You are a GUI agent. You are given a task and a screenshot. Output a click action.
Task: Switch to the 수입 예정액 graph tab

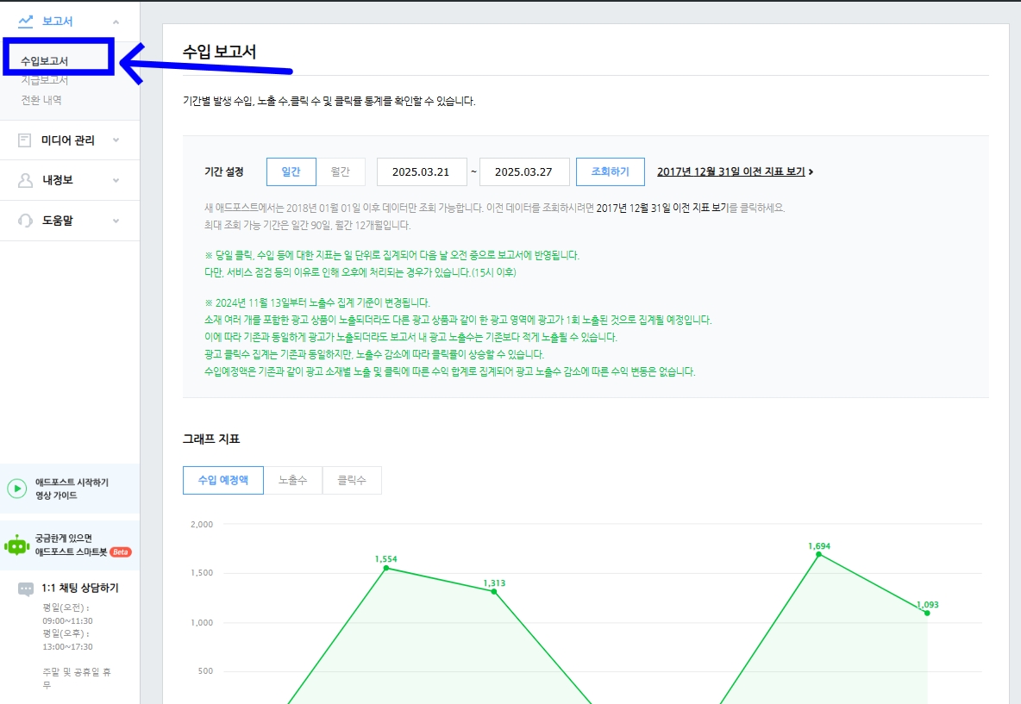[x=223, y=480]
